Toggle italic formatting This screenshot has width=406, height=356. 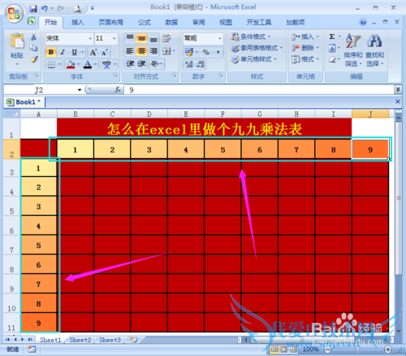pyautogui.click(x=63, y=52)
